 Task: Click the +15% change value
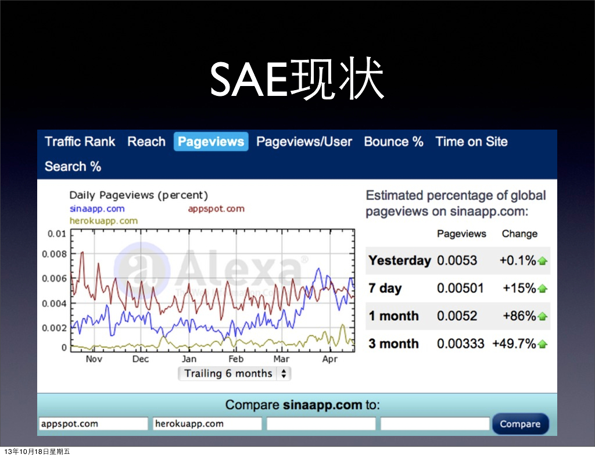[519, 288]
